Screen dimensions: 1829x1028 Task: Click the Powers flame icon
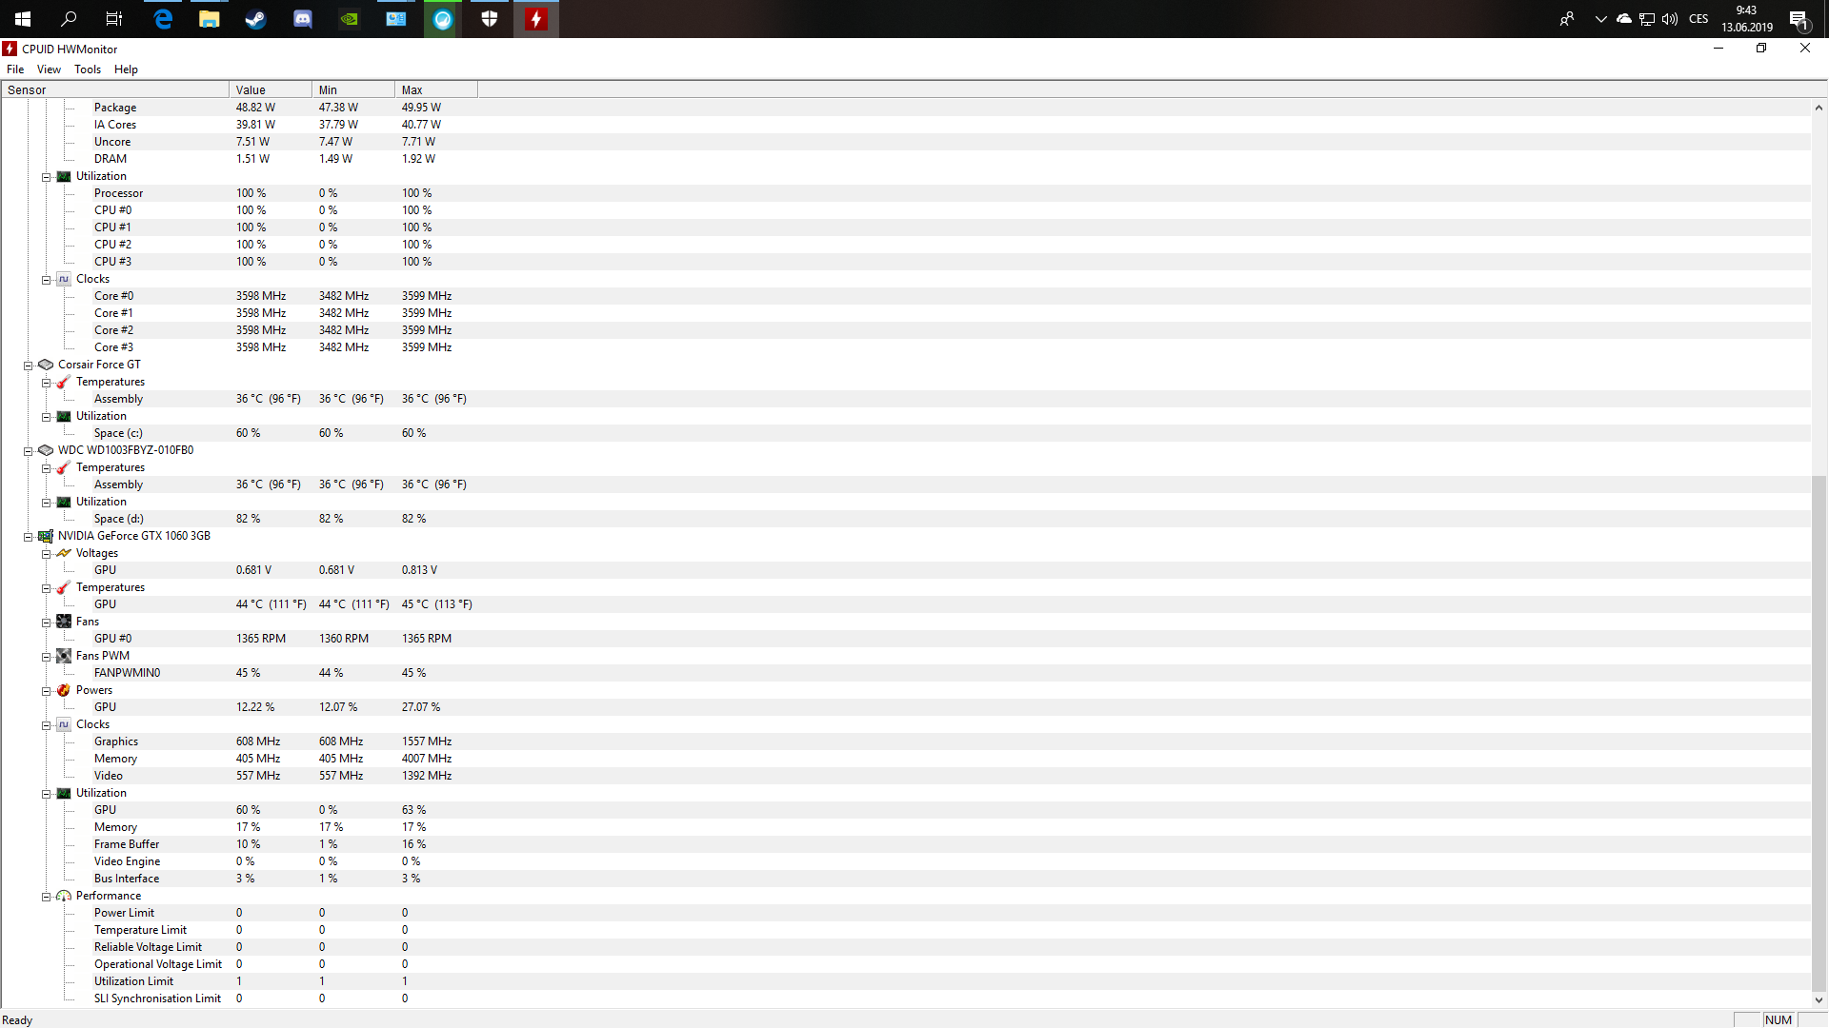pos(64,690)
